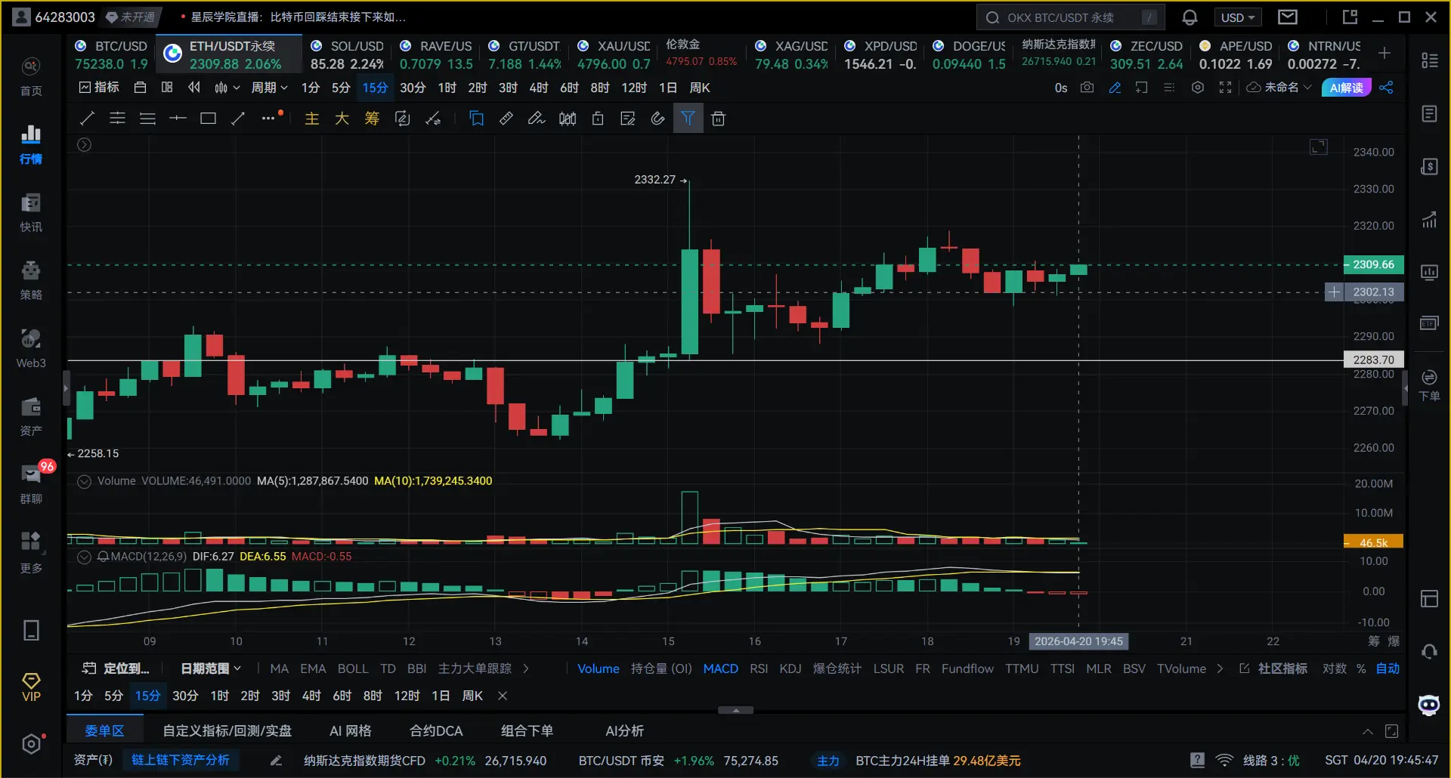
Task: Open the 周期 period dropdown
Action: tap(270, 88)
